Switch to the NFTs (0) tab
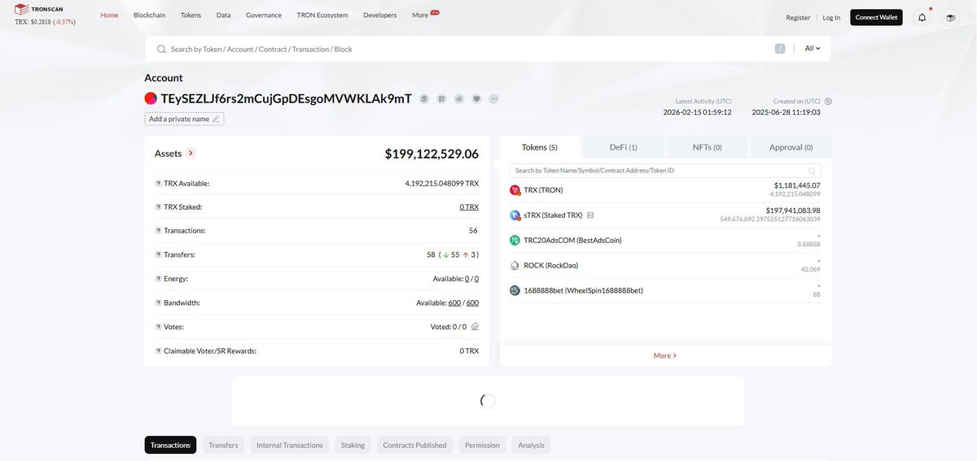 pos(707,147)
